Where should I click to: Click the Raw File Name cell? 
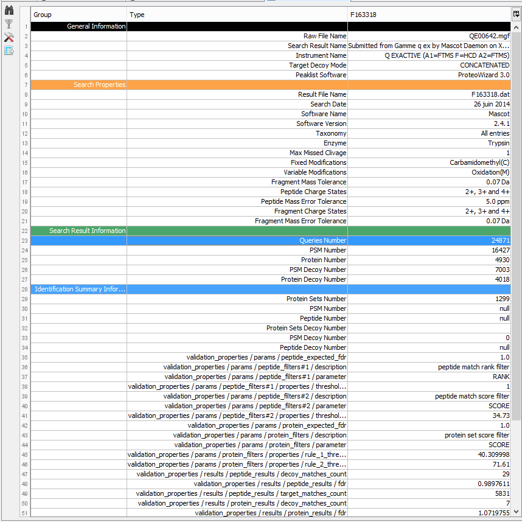tap(237, 36)
